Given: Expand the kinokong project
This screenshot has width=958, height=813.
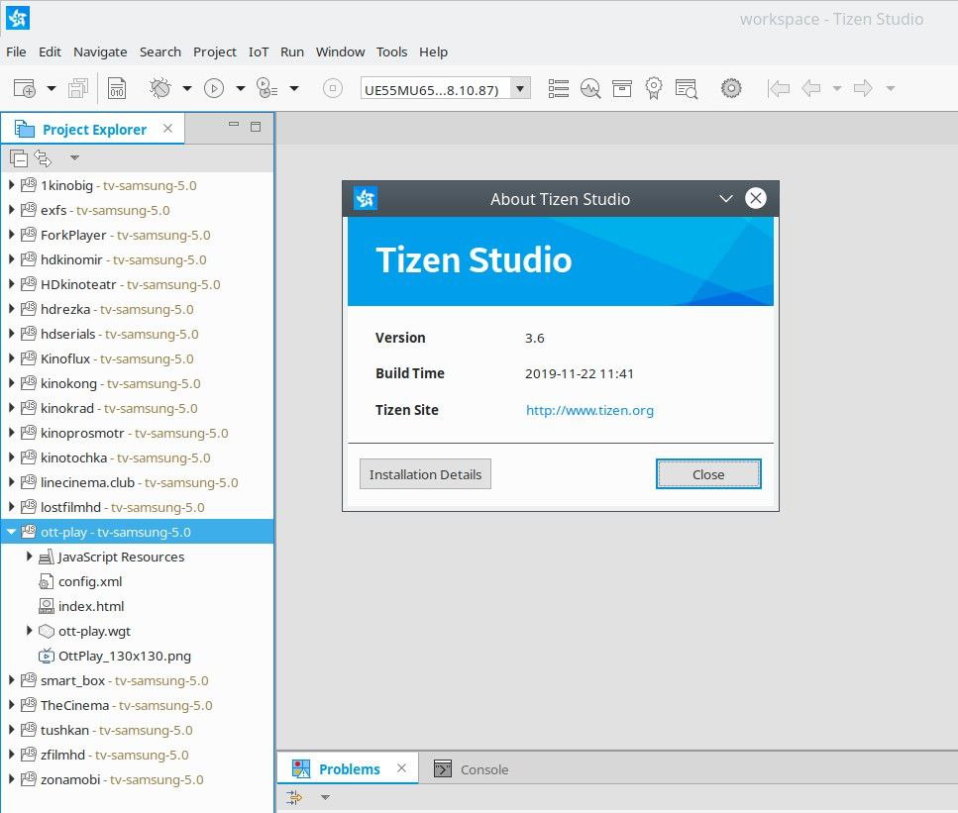Looking at the screenshot, I should point(12,383).
